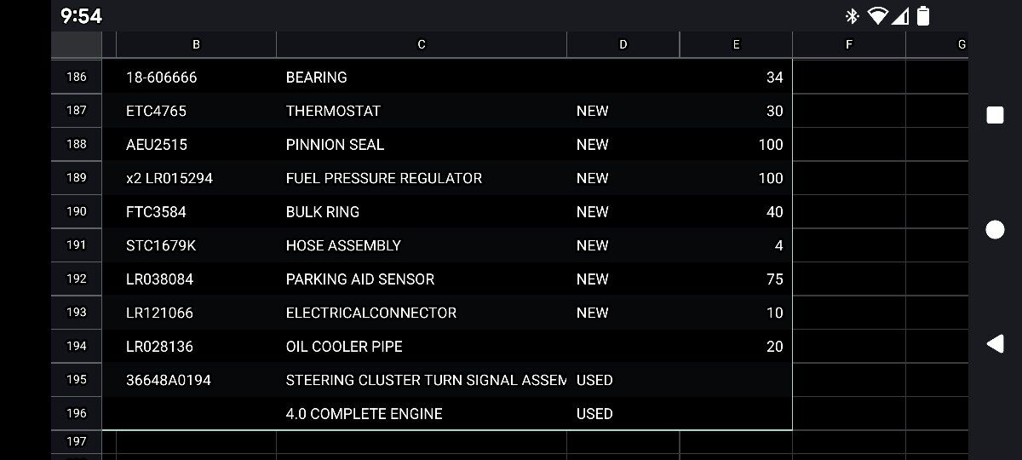1022x460 pixels.
Task: Select column C header
Action: point(422,44)
